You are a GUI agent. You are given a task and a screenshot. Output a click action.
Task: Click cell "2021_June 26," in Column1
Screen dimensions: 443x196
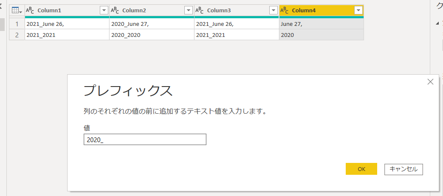point(67,24)
